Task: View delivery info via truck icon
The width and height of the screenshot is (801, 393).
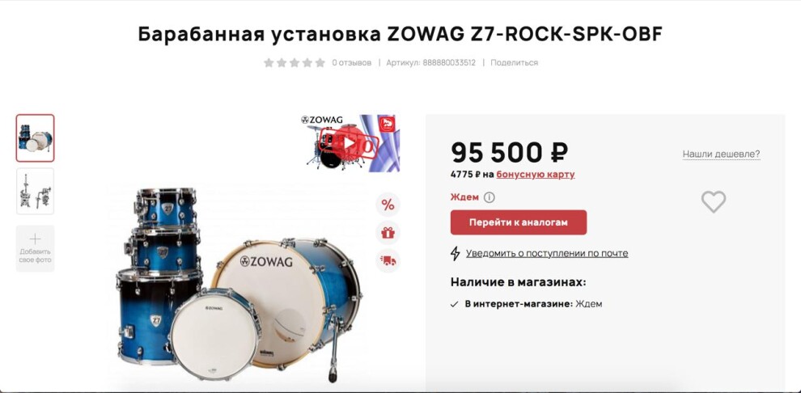Action: [388, 260]
